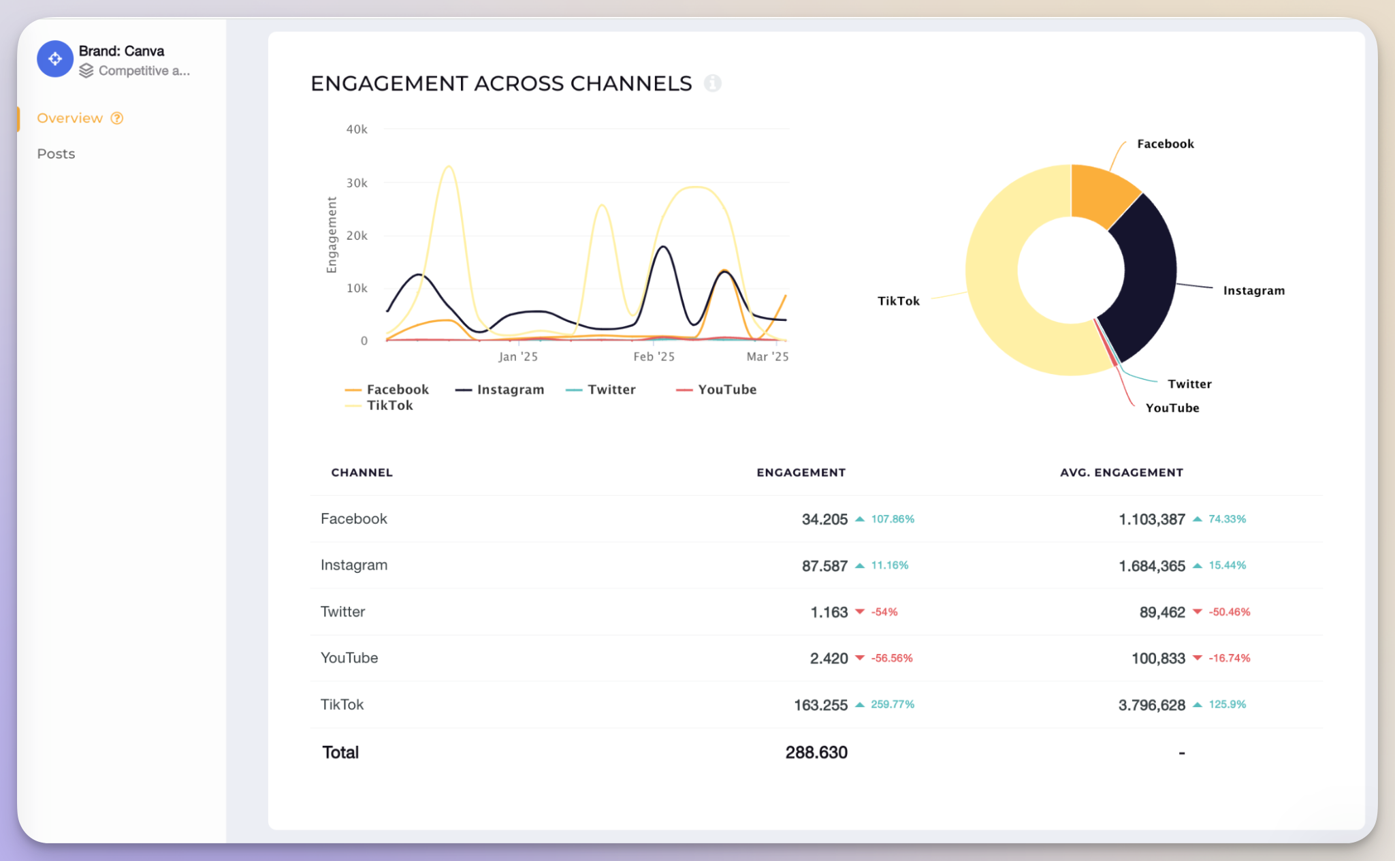Click the Jan '25 axis label
The height and width of the screenshot is (861, 1395).
coord(518,356)
